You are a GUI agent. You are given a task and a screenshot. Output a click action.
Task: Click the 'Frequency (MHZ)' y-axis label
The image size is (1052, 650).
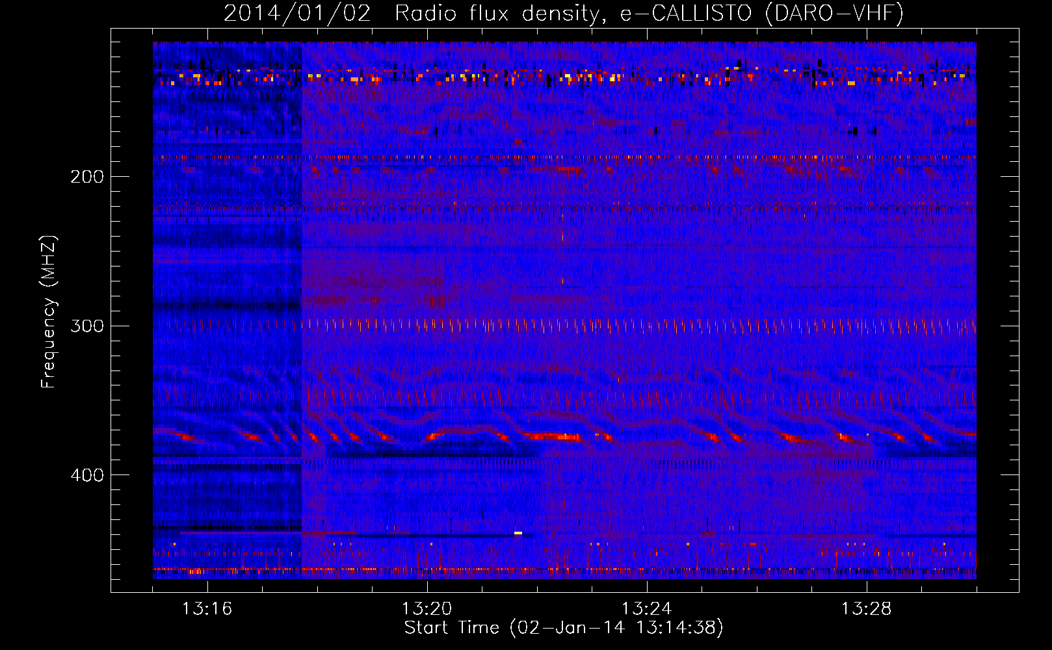[49, 311]
